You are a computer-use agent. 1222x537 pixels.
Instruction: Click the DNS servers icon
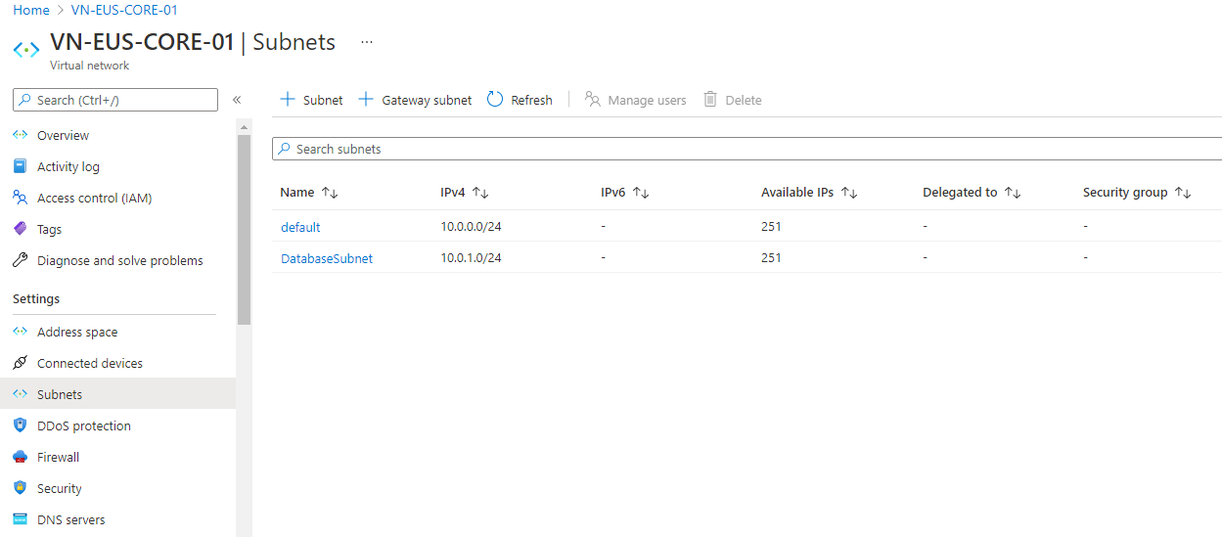coord(21,519)
